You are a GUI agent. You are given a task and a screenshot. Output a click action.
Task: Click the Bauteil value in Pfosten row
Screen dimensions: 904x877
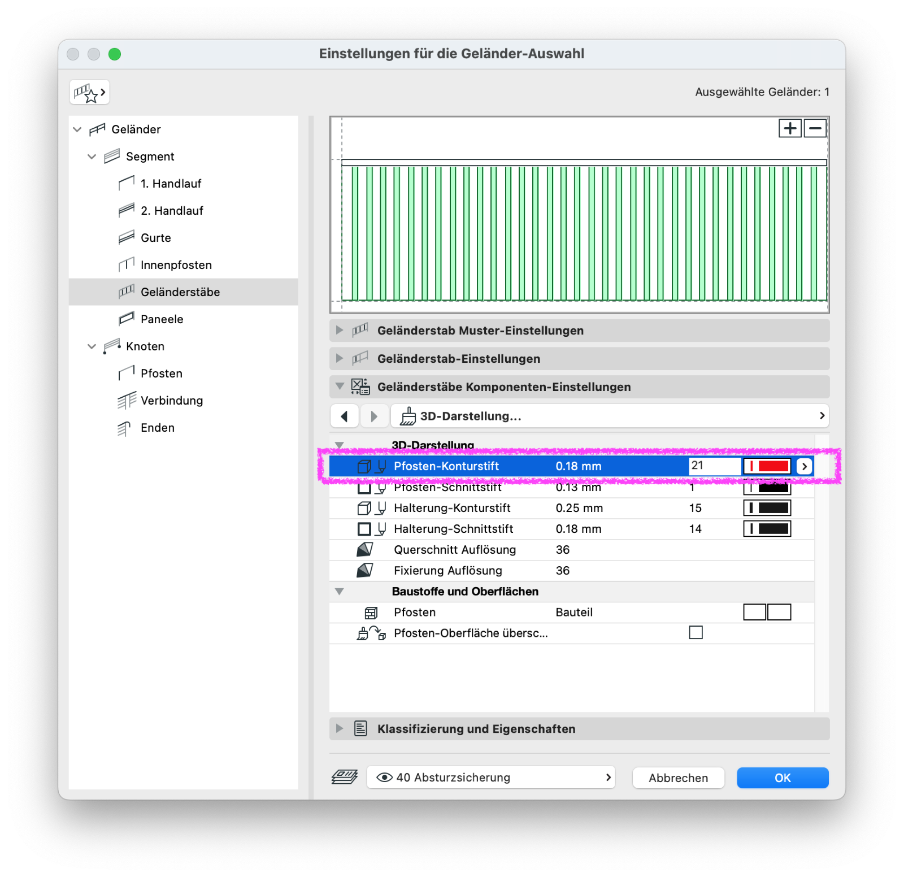(574, 613)
